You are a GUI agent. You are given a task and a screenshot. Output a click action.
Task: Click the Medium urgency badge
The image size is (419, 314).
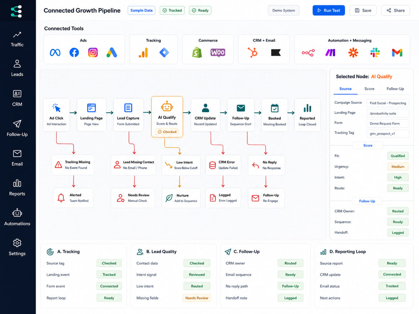398,167
